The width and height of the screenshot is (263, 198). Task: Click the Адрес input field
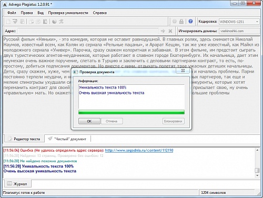(x=88, y=31)
